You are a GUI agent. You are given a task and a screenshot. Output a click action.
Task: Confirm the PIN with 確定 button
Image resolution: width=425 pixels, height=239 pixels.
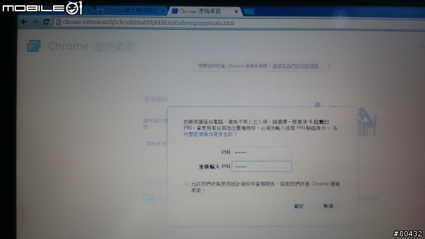pyautogui.click(x=299, y=206)
